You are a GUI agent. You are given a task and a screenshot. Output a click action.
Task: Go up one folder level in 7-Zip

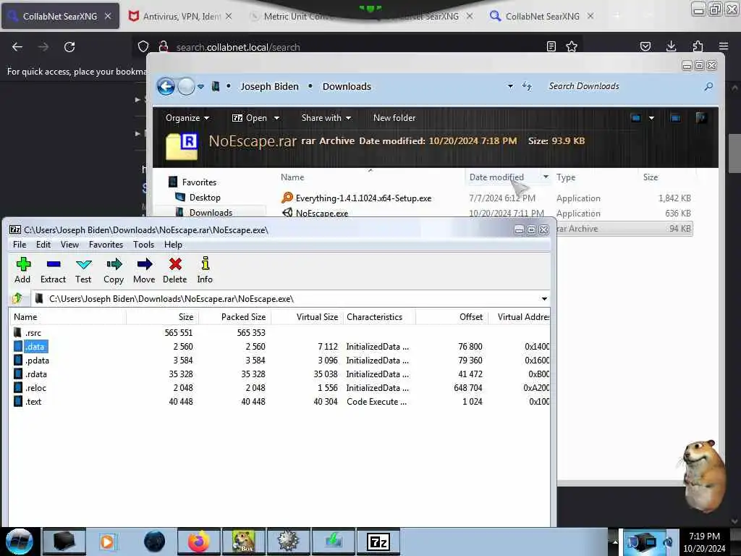coord(17,298)
